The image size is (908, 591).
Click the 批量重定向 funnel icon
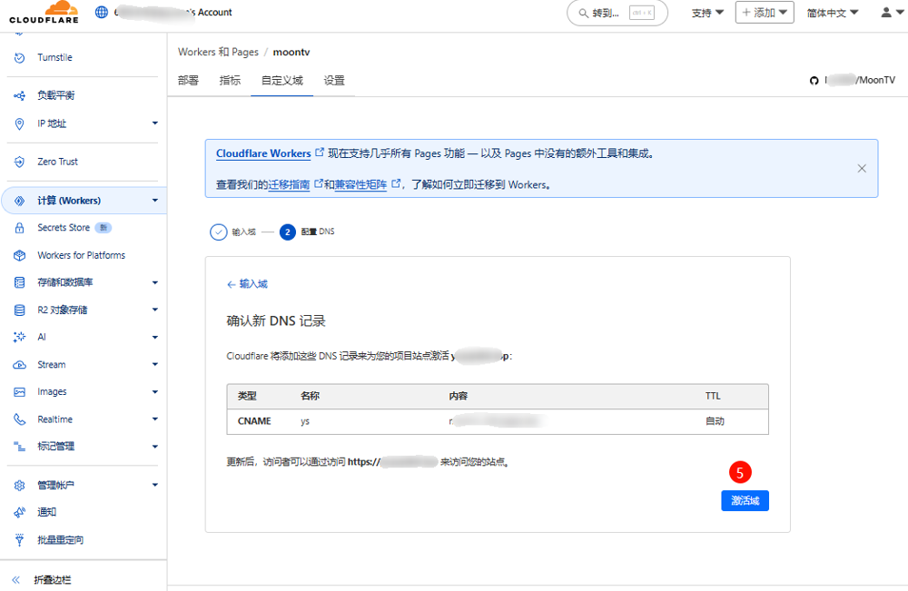click(20, 539)
